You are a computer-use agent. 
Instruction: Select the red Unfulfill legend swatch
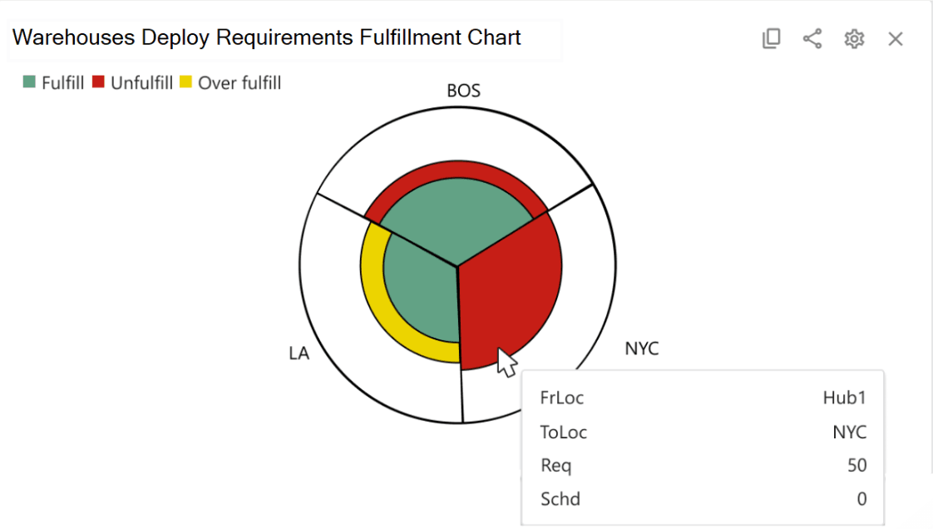[x=96, y=82]
